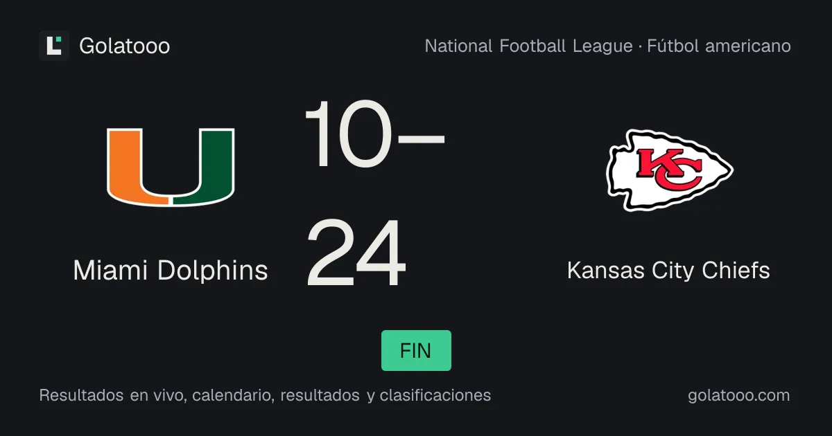Click the Miami score of 10
Viewport: 832px width, 436px height.
tap(347, 134)
